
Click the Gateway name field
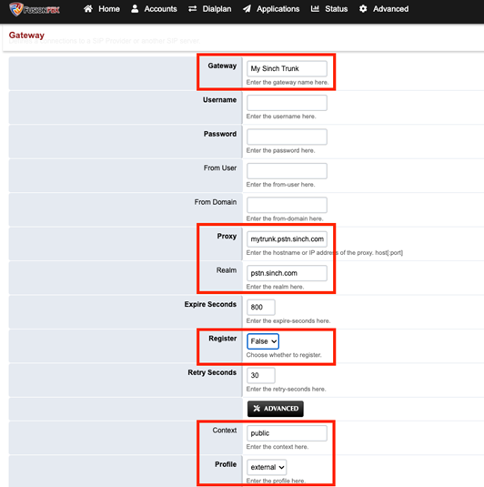coord(287,68)
